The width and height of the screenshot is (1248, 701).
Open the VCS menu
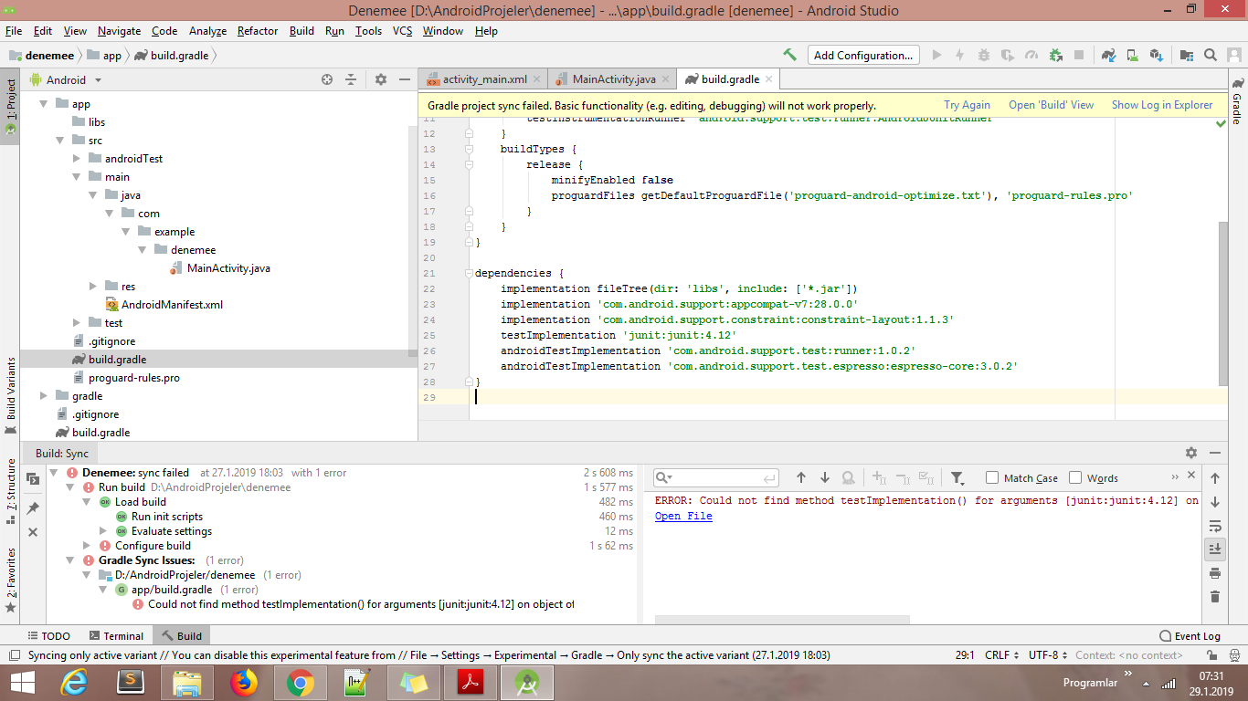point(403,31)
